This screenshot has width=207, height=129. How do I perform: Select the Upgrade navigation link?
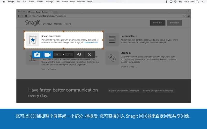point(58,24)
